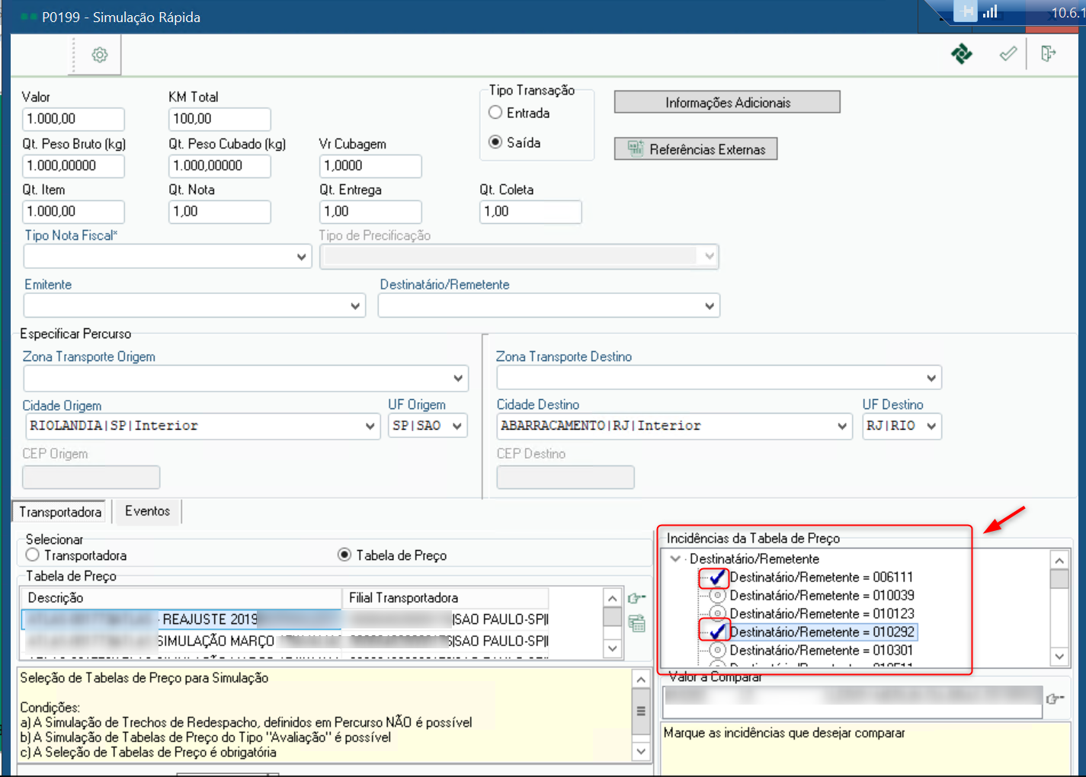Image resolution: width=1086 pixels, height=777 pixels.
Task: Click the exit door icon in toolbar
Action: pyautogui.click(x=1049, y=53)
